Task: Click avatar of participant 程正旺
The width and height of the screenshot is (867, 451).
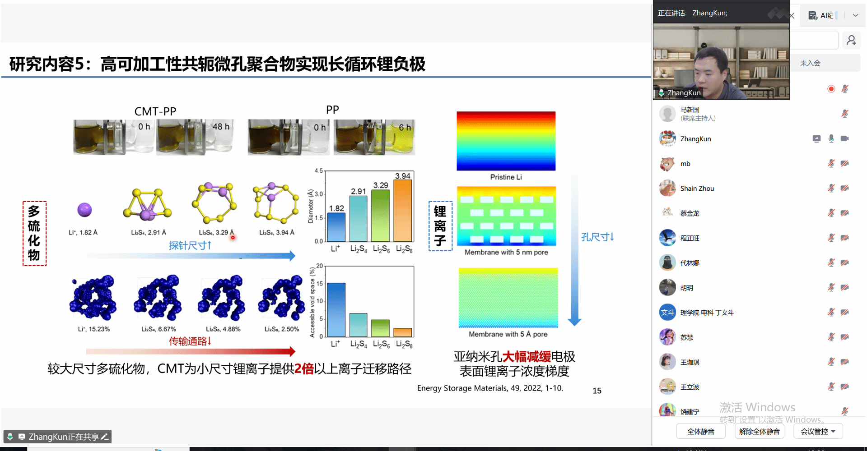Action: [667, 238]
